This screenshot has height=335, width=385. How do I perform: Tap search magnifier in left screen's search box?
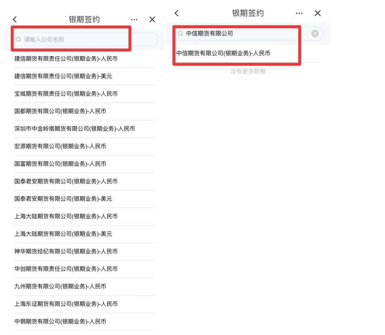click(19, 39)
